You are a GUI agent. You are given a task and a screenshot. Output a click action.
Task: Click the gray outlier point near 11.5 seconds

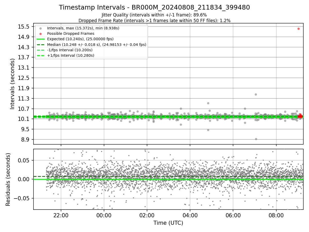tap(256, 94)
